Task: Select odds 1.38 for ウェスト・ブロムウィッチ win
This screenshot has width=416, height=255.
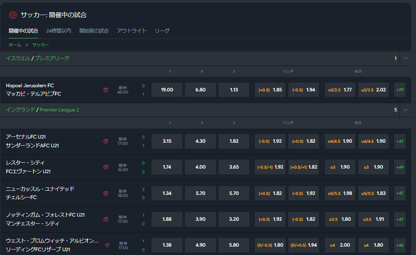Action: click(x=167, y=245)
